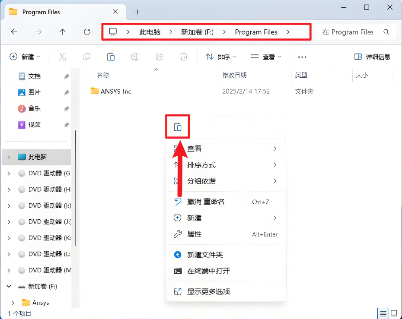The width and height of the screenshot is (402, 319).
Task: Sort by 大小 column header
Action: point(362,75)
